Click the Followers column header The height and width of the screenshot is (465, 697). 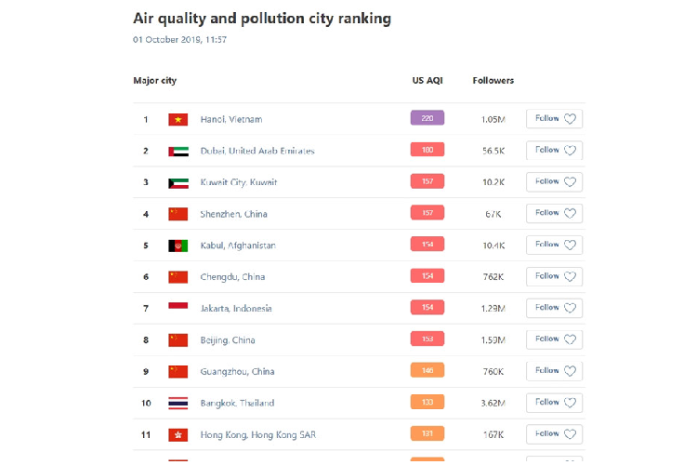coord(493,81)
